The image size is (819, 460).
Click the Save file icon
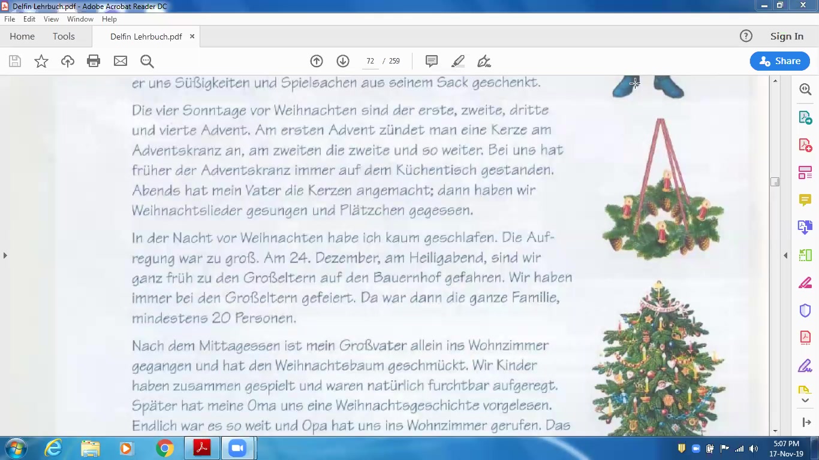(15, 61)
